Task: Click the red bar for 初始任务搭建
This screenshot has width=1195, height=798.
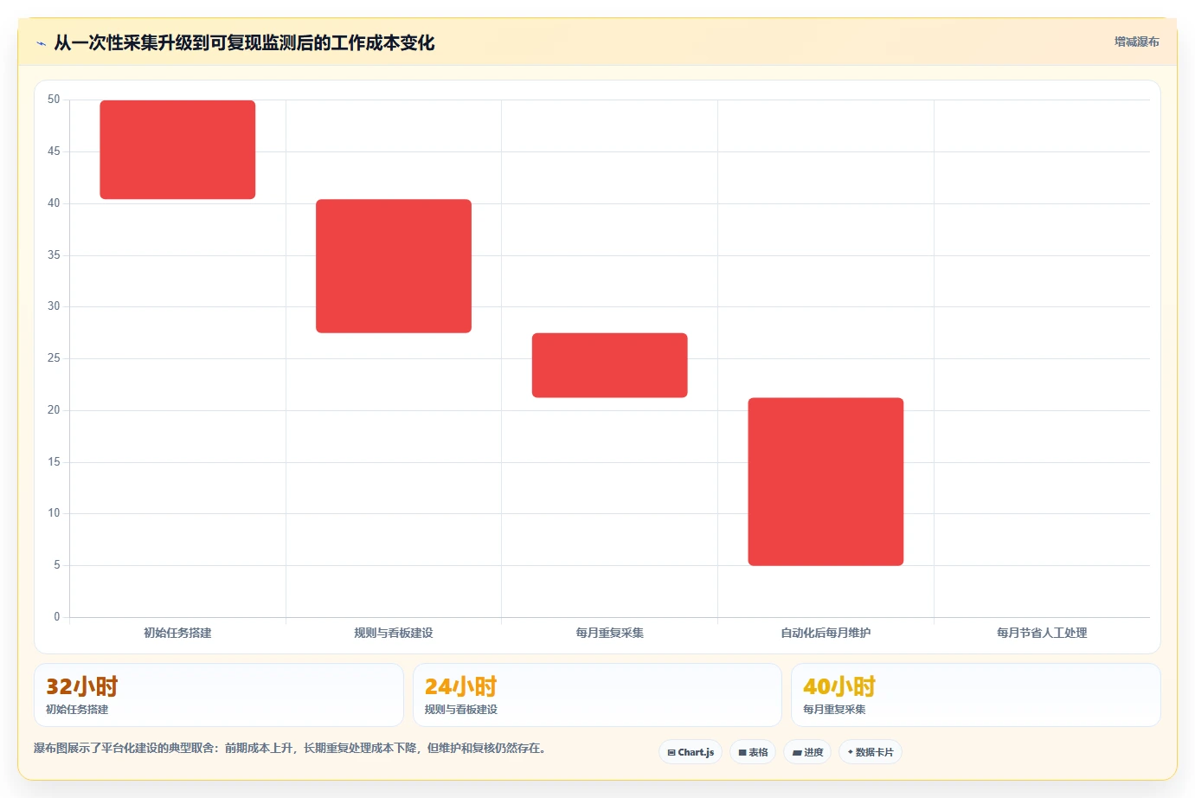Action: click(177, 150)
